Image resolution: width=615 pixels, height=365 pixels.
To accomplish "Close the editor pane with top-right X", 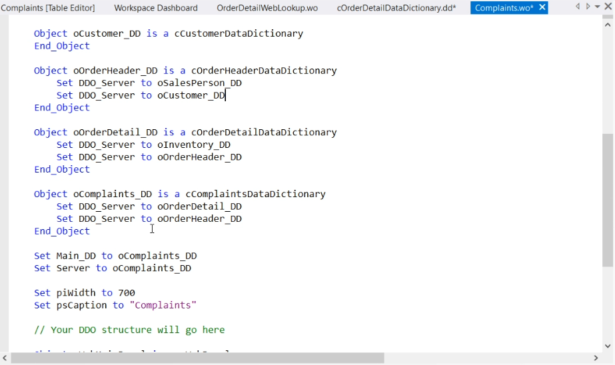I will [x=608, y=7].
